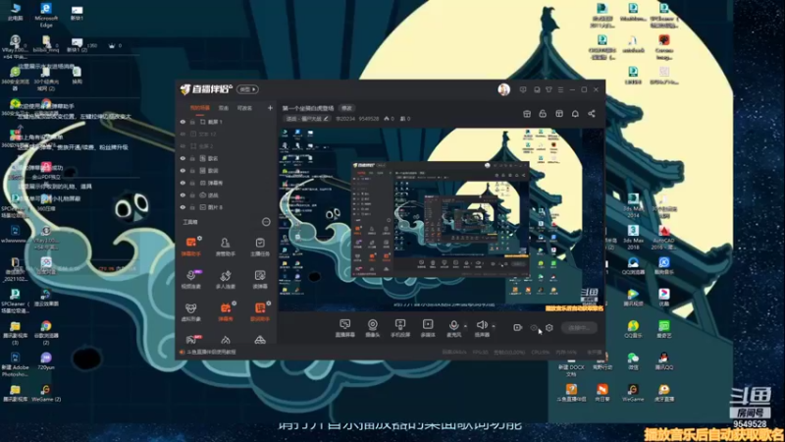Open 腾讯QQ desktop icon
The height and width of the screenshot is (442, 785).
[664, 360]
